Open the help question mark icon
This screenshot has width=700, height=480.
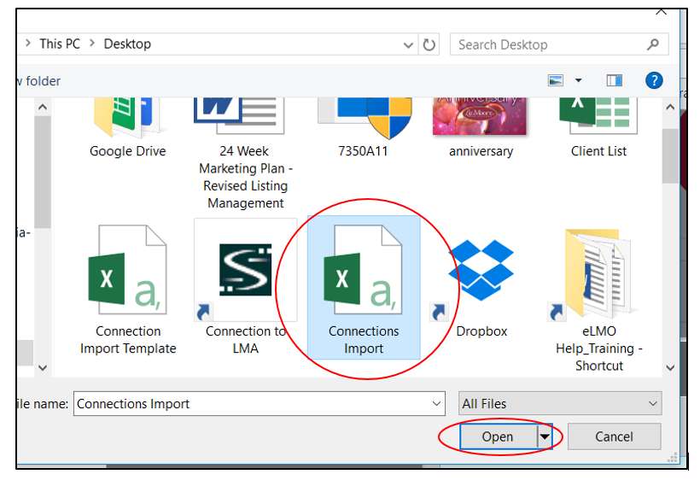[654, 80]
